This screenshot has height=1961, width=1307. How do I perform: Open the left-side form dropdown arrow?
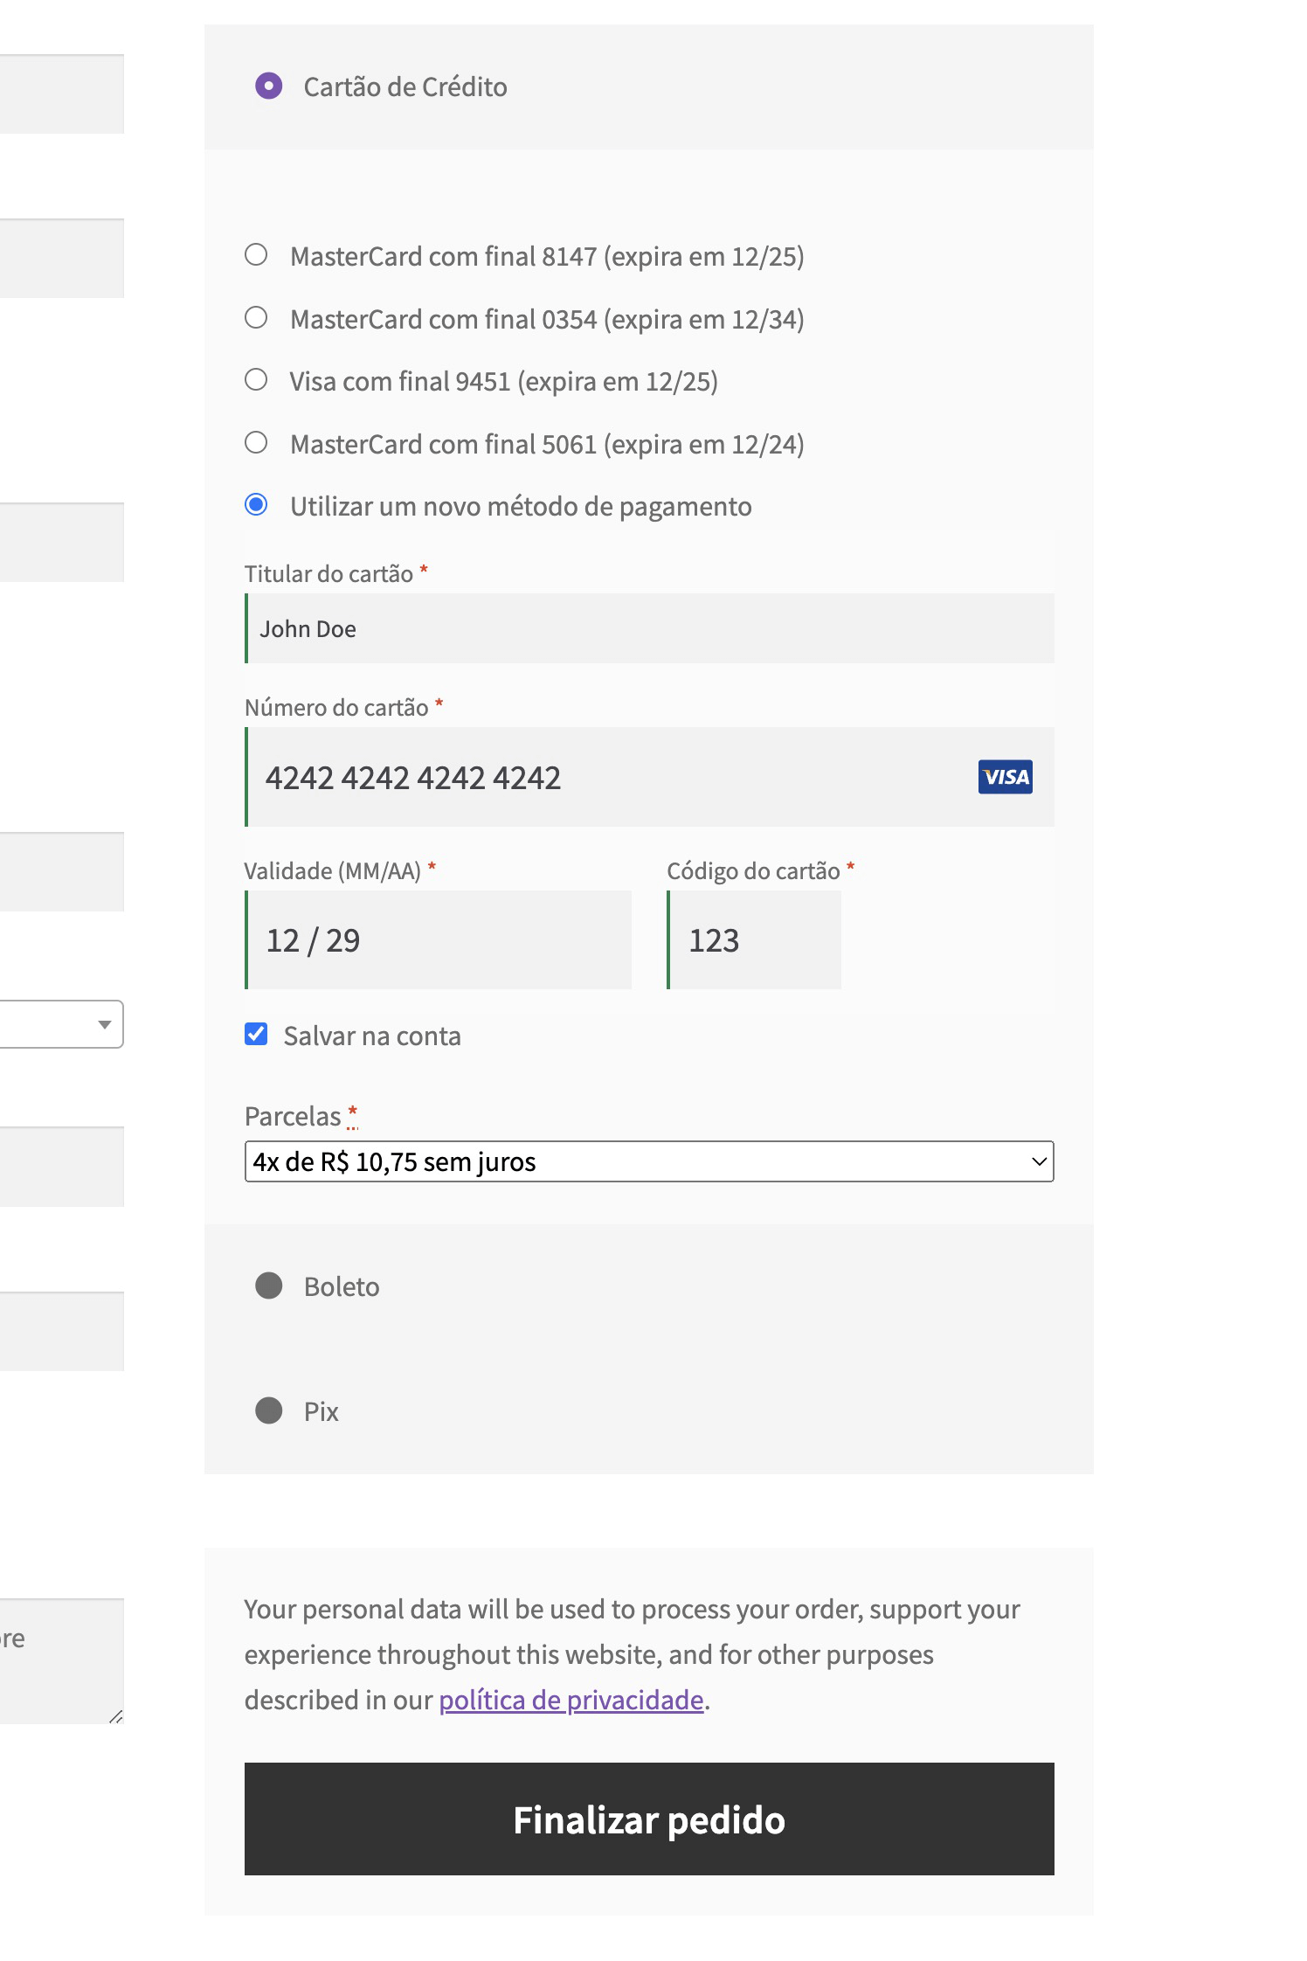pos(105,1024)
